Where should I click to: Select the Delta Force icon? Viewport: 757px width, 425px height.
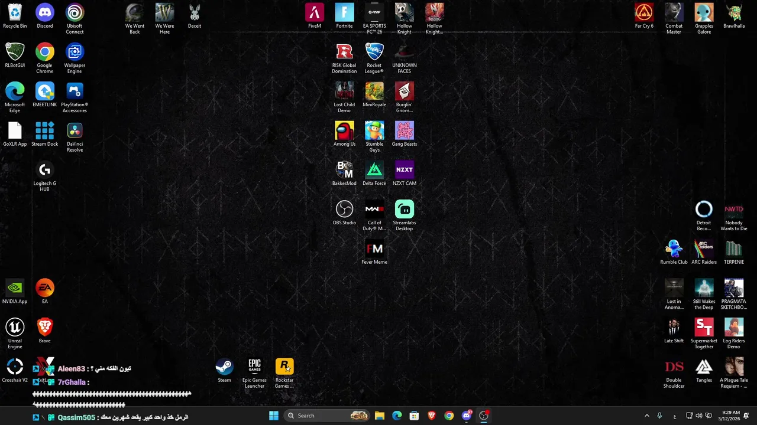pyautogui.click(x=374, y=174)
